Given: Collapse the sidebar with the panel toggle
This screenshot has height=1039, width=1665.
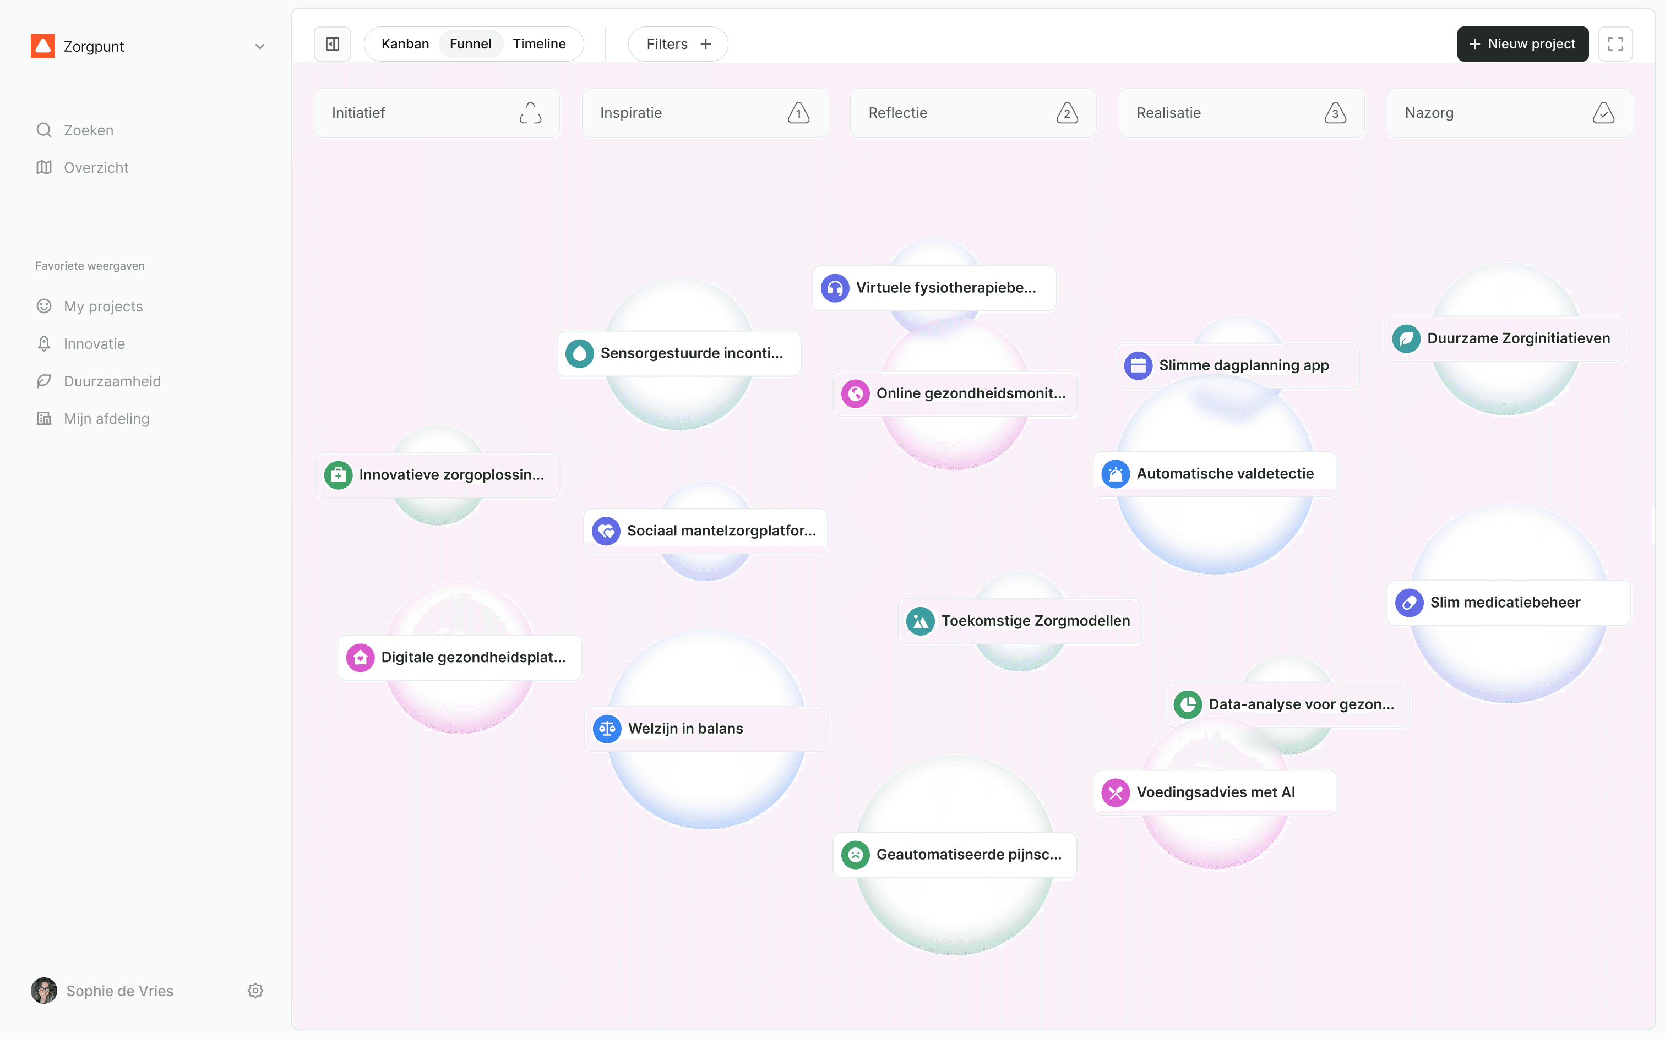Looking at the screenshot, I should [x=333, y=43].
